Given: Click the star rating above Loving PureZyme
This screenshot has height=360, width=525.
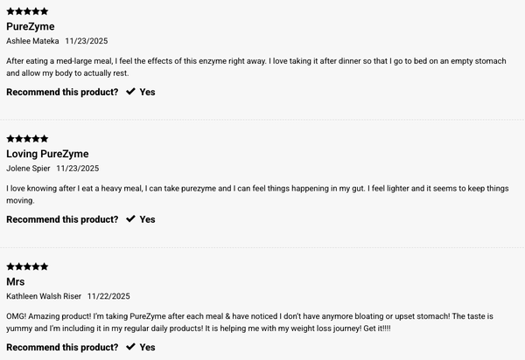Looking at the screenshot, I should pos(27,139).
